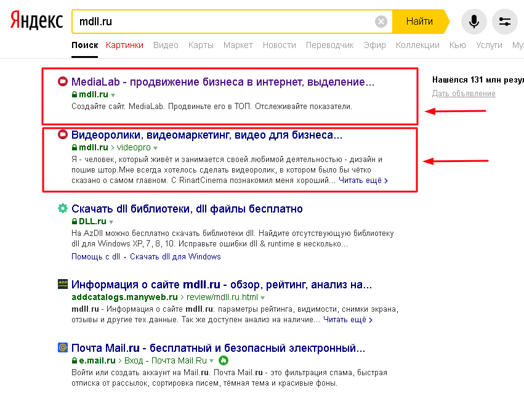This screenshot has width=524, height=398.
Task: Click lock icon beside mdll.ru › videopro
Action: [x=75, y=147]
